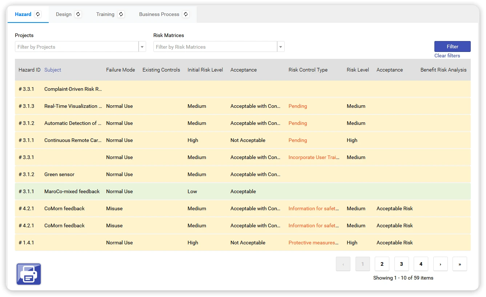This screenshot has height=297, width=486.
Task: Open the Risk Matrices dropdown arrow
Action: [281, 47]
